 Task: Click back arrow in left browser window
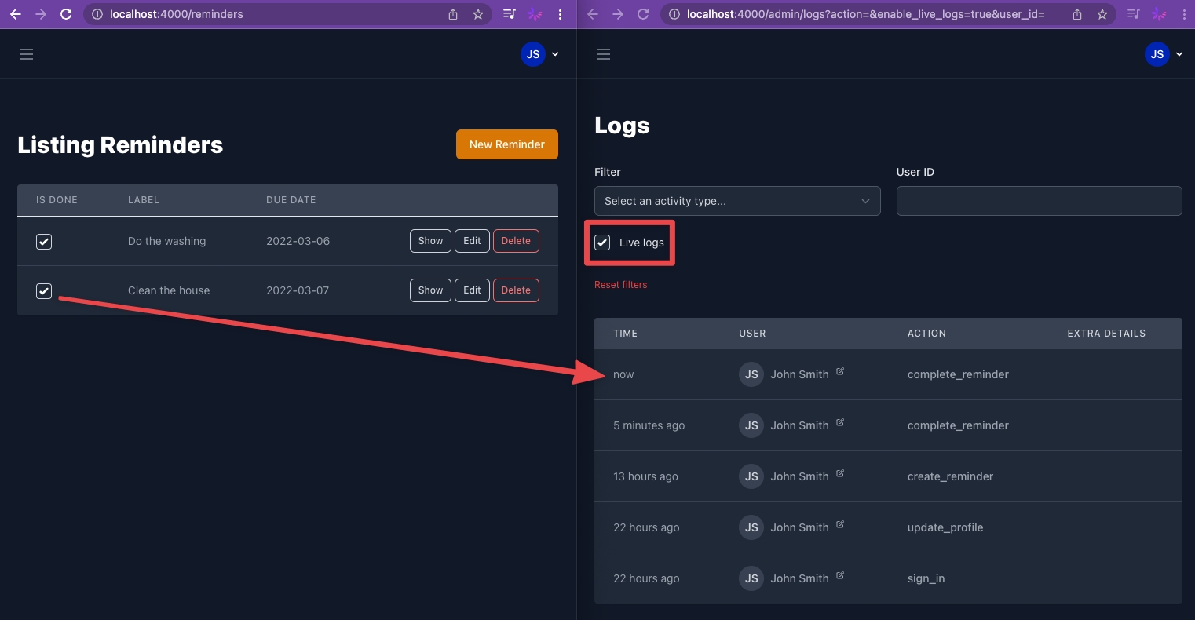15,14
